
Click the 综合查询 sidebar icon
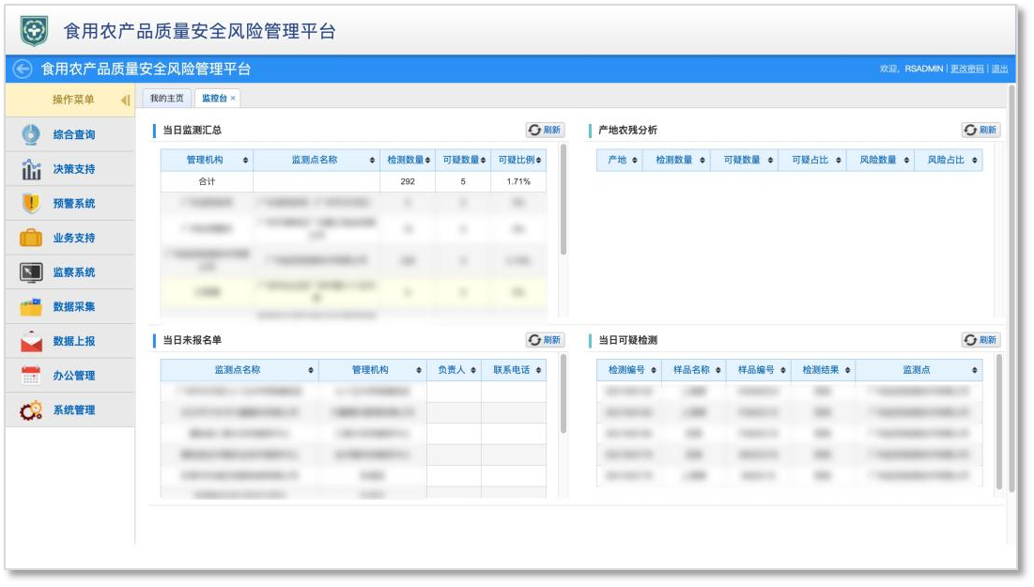[x=31, y=134]
